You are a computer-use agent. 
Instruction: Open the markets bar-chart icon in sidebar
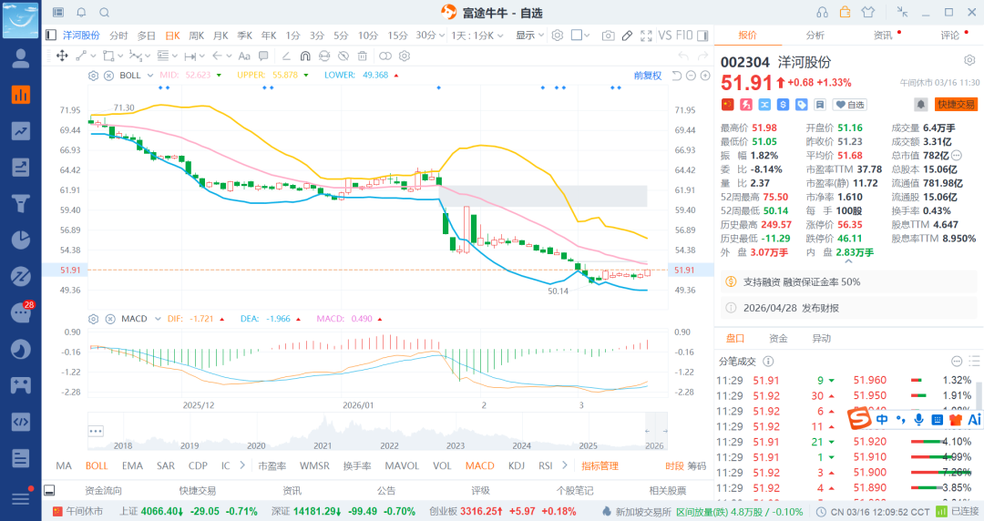21,95
